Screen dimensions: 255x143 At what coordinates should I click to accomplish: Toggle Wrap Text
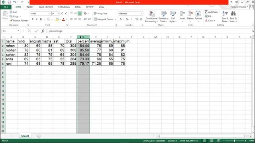[100, 14]
